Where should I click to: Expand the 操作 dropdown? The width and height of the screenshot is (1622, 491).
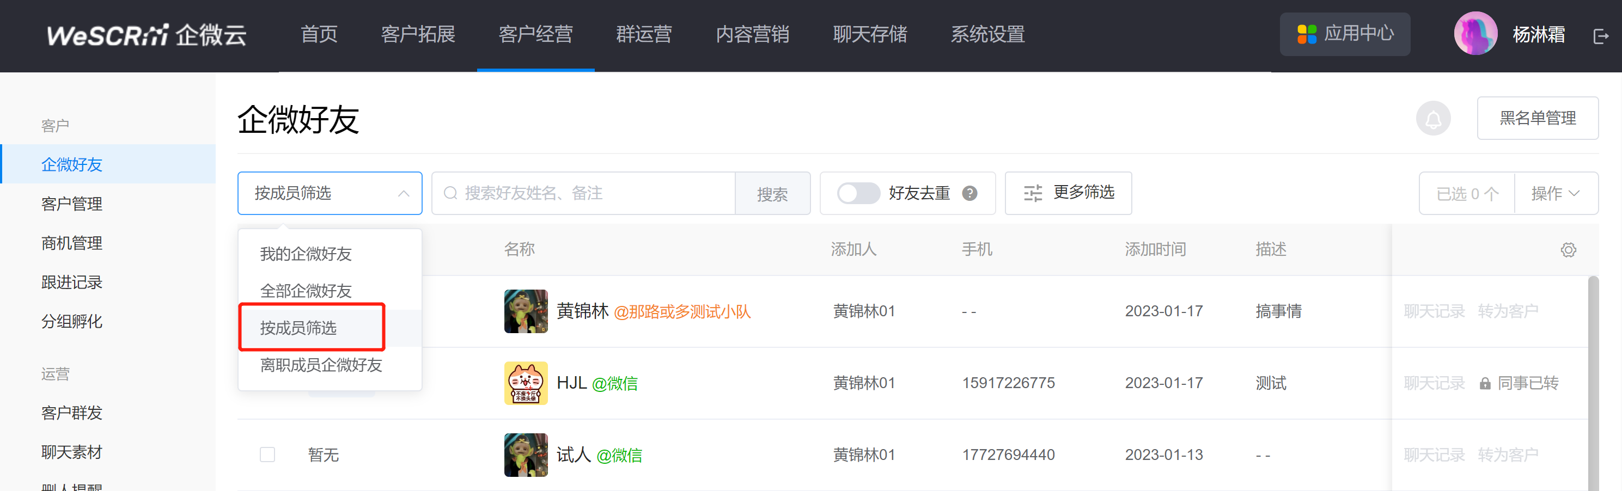click(x=1555, y=194)
